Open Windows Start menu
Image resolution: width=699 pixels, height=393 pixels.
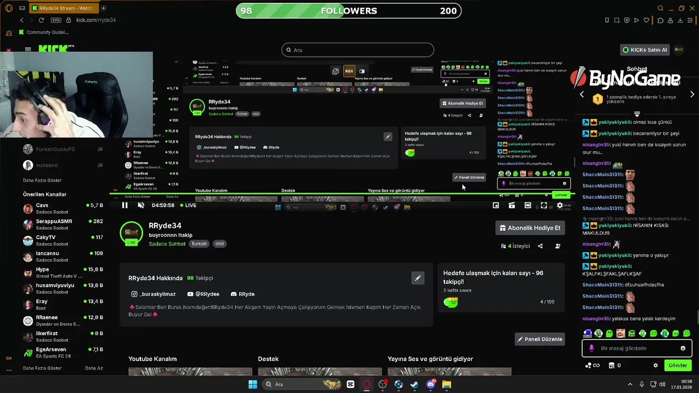[253, 384]
